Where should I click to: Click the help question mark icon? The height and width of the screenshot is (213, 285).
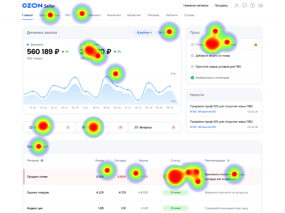click(252, 5)
